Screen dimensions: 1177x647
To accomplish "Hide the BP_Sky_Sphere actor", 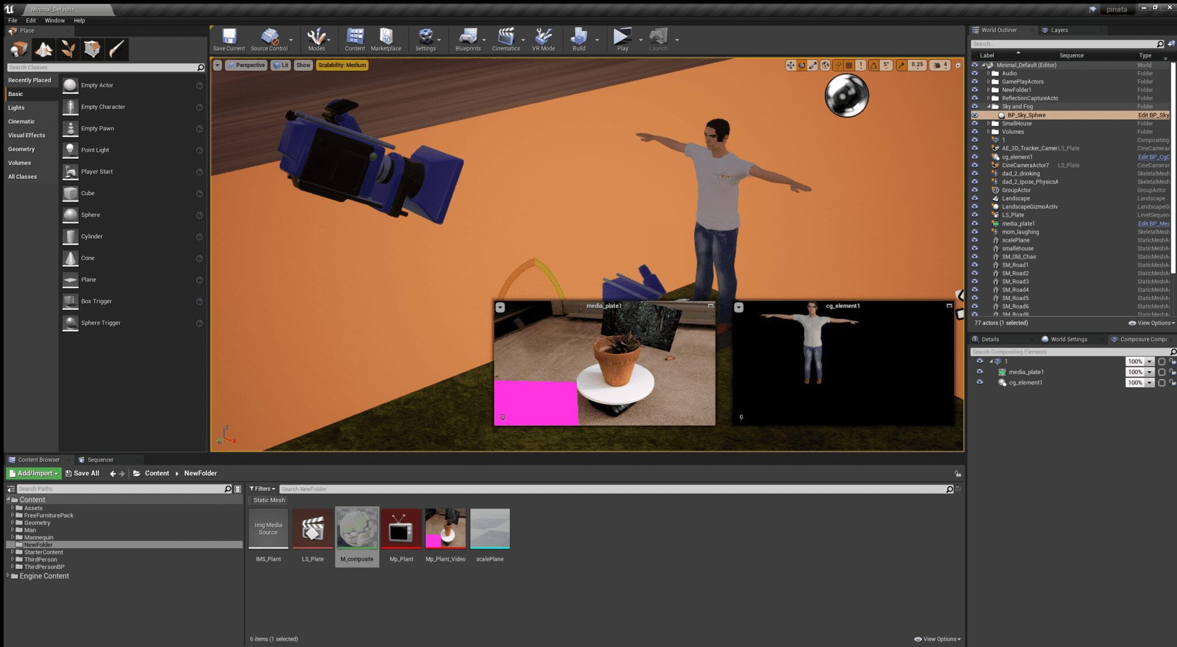I will coord(975,115).
